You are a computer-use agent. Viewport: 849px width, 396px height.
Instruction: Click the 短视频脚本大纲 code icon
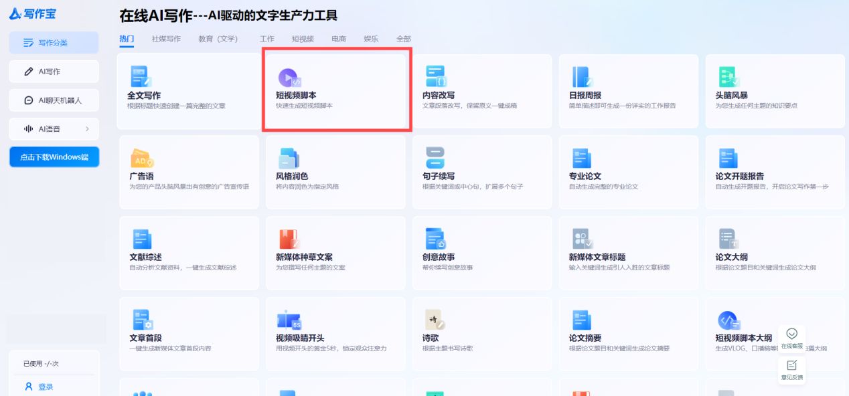click(x=728, y=320)
